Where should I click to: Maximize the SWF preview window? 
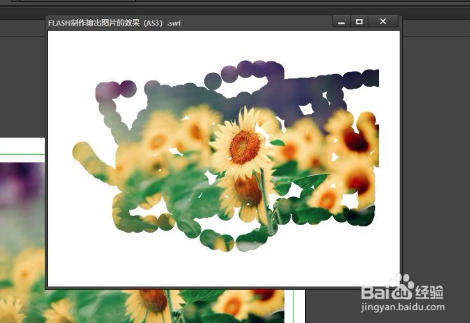[359, 22]
